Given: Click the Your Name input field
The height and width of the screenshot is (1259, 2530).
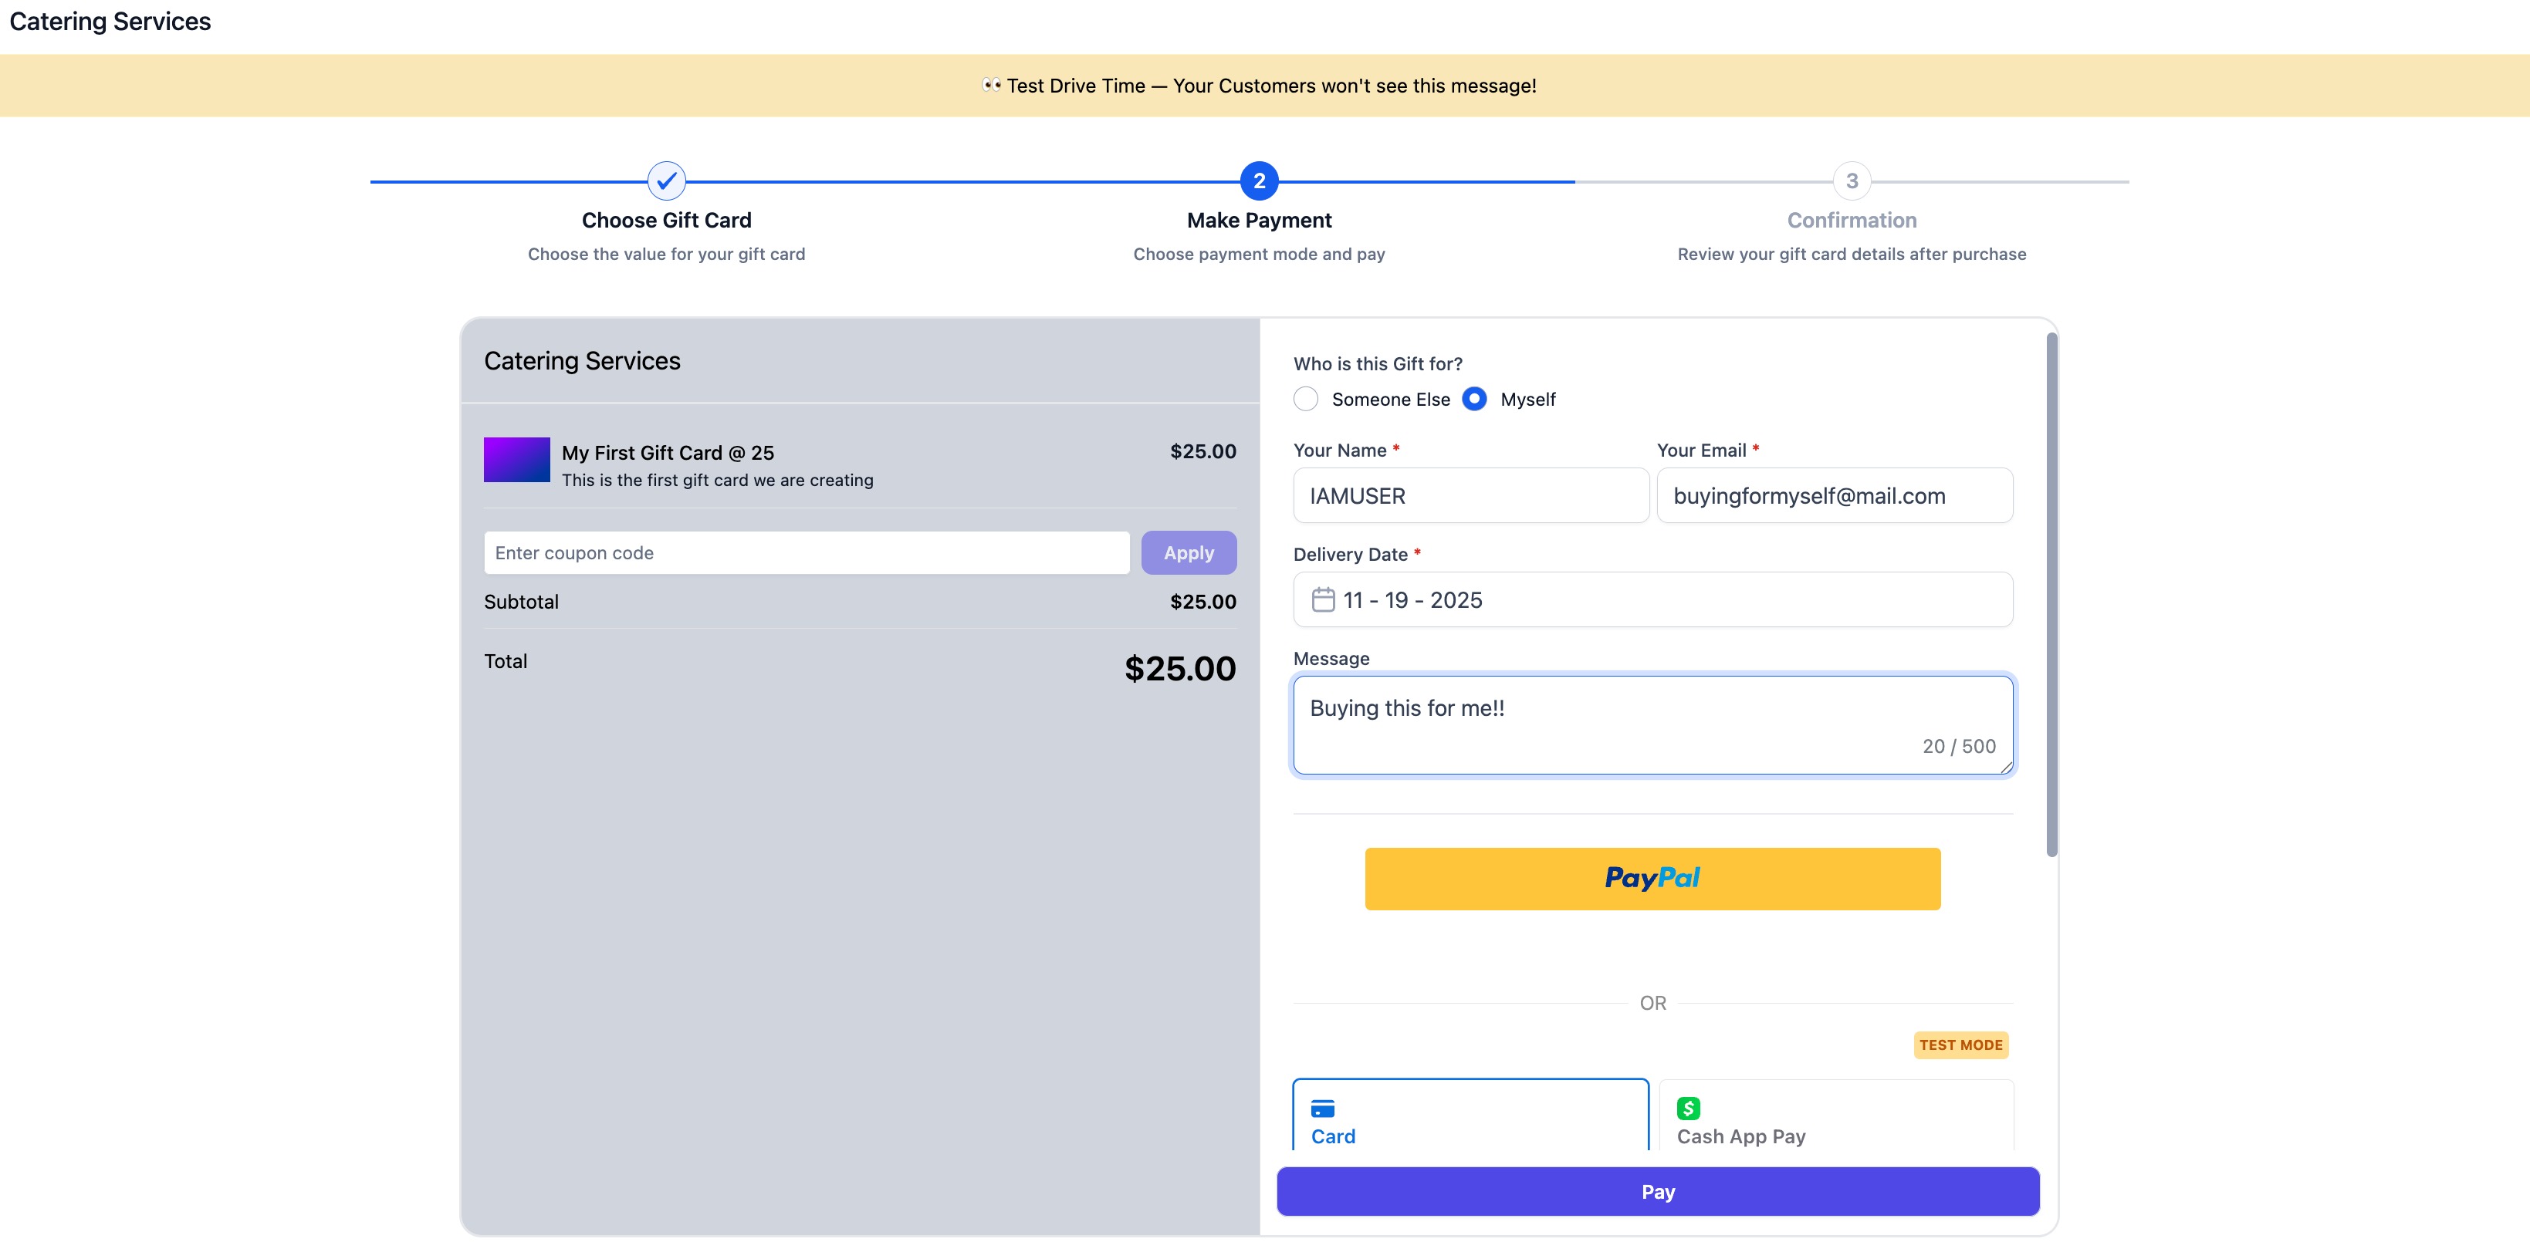Looking at the screenshot, I should point(1470,495).
